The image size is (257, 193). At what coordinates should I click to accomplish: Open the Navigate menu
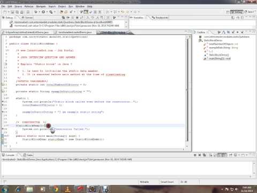(x=41, y=6)
